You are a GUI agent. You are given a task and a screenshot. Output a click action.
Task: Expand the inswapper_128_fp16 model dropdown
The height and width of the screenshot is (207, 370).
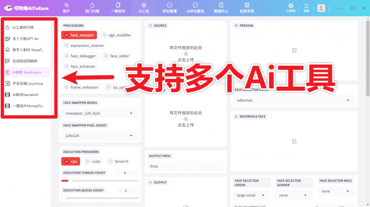(99, 113)
